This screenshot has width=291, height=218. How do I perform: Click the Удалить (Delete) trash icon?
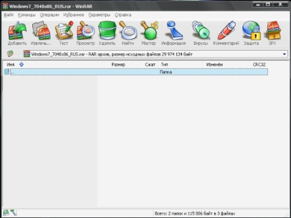107,33
